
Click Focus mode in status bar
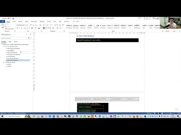149,113
